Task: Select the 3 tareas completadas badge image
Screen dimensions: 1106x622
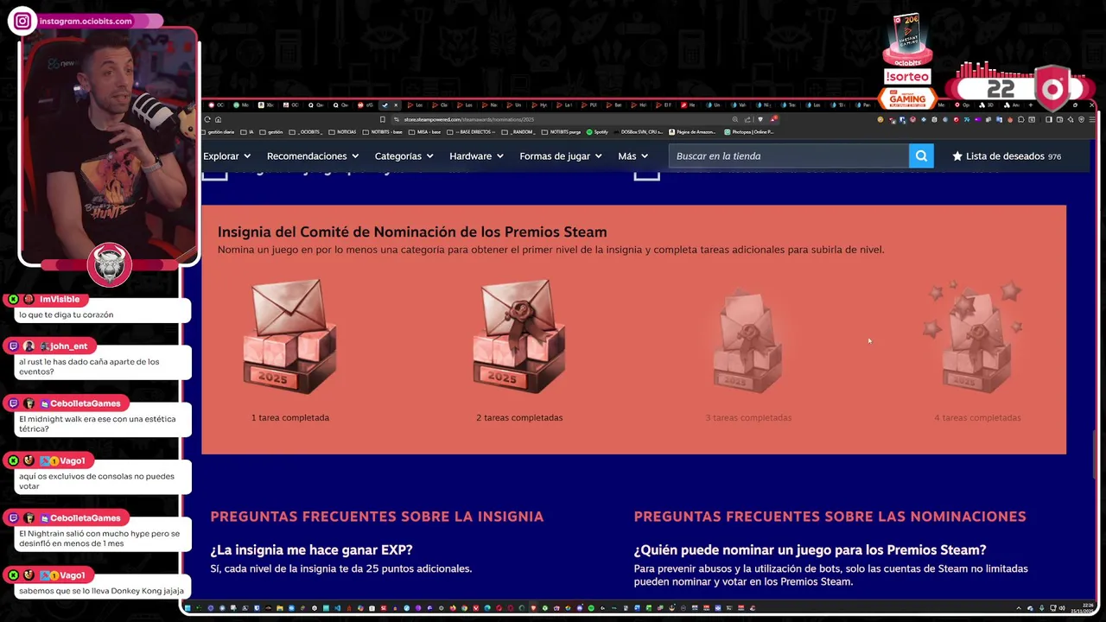Action: click(748, 341)
